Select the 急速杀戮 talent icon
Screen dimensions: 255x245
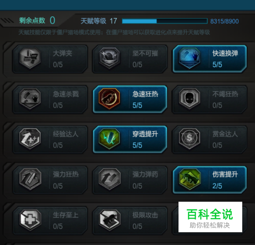click(x=30, y=99)
